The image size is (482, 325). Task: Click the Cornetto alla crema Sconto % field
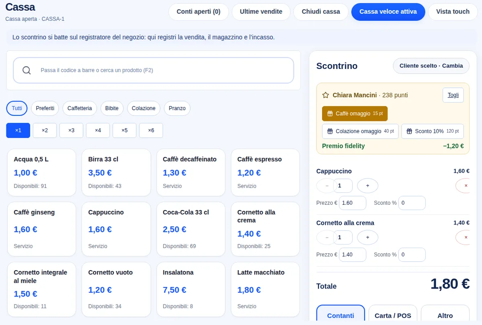(x=412, y=255)
